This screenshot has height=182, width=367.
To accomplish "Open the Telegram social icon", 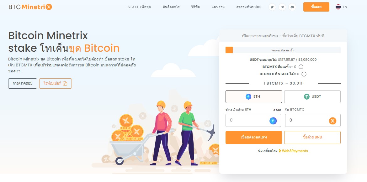I will [x=282, y=7].
